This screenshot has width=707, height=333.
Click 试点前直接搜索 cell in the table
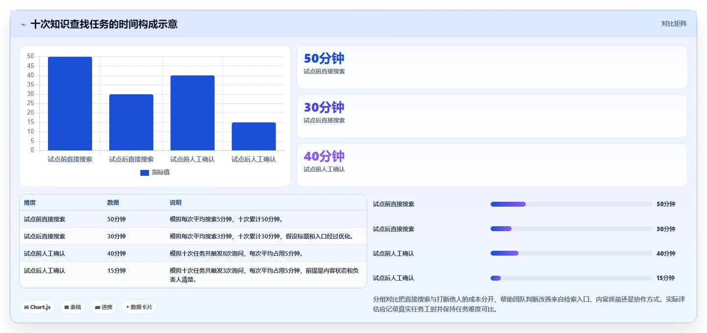tap(45, 219)
